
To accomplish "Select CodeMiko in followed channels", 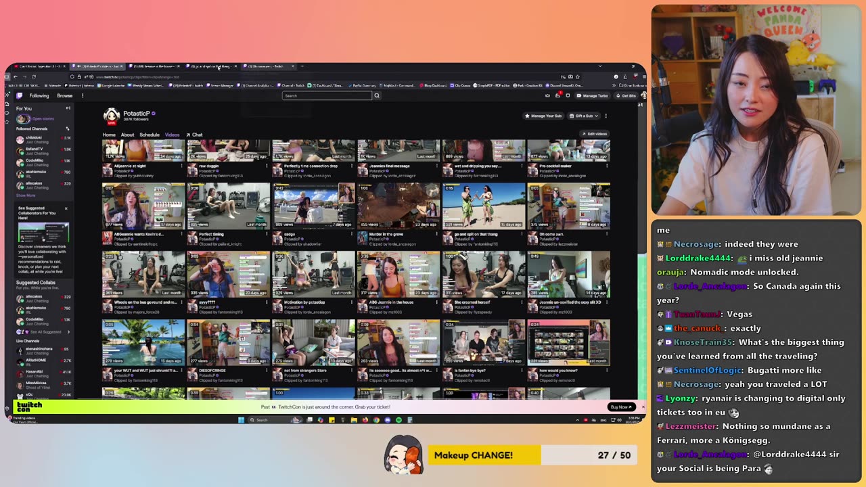I will pos(44,162).
